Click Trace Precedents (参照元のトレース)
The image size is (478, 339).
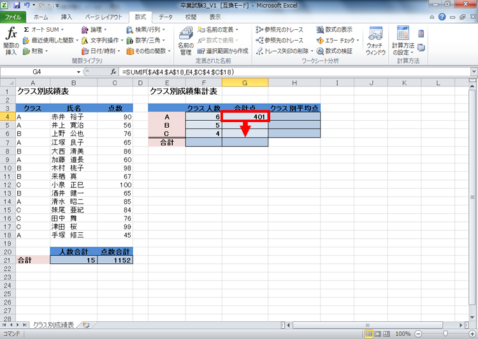tap(280, 29)
